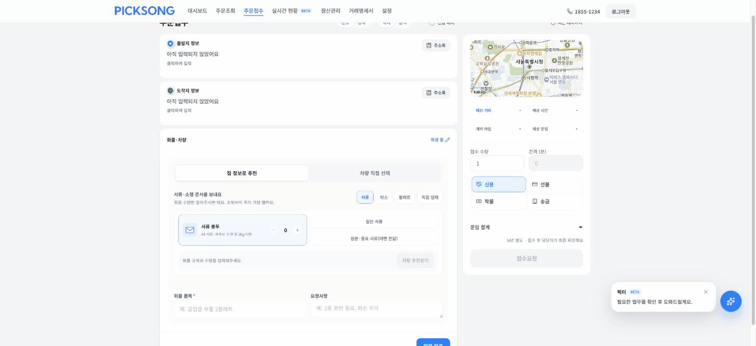Click the 화물 품목 input field
The image size is (756, 346).
[x=240, y=309]
